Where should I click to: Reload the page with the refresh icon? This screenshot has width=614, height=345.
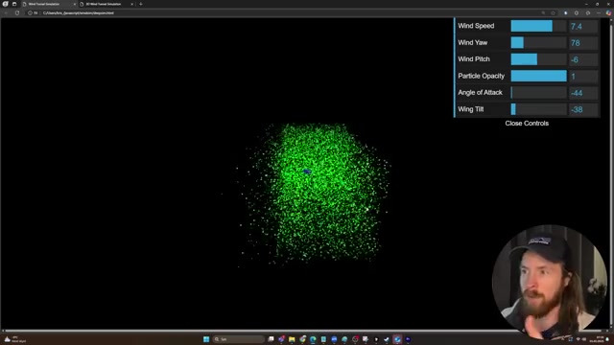(17, 12)
